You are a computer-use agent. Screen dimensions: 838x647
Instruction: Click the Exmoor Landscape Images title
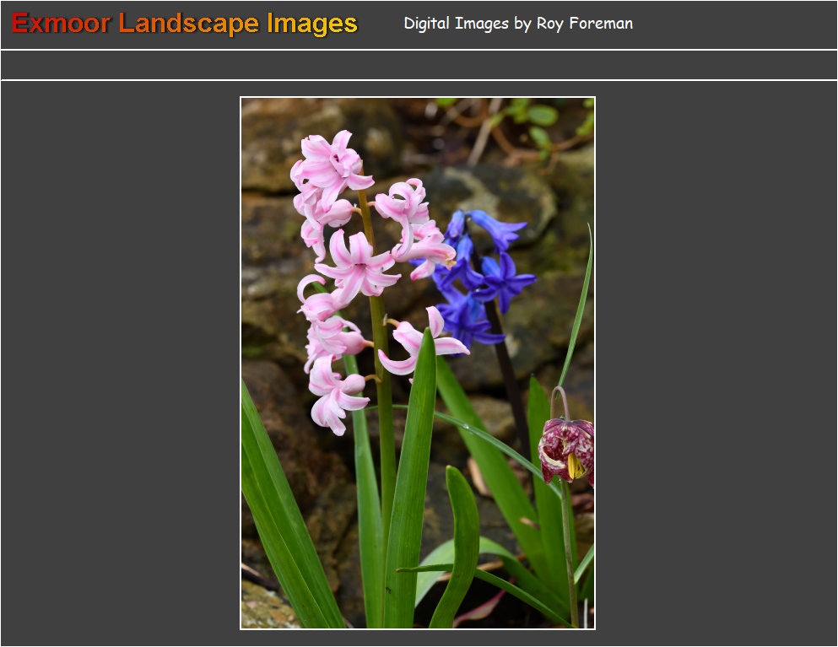[x=185, y=24]
